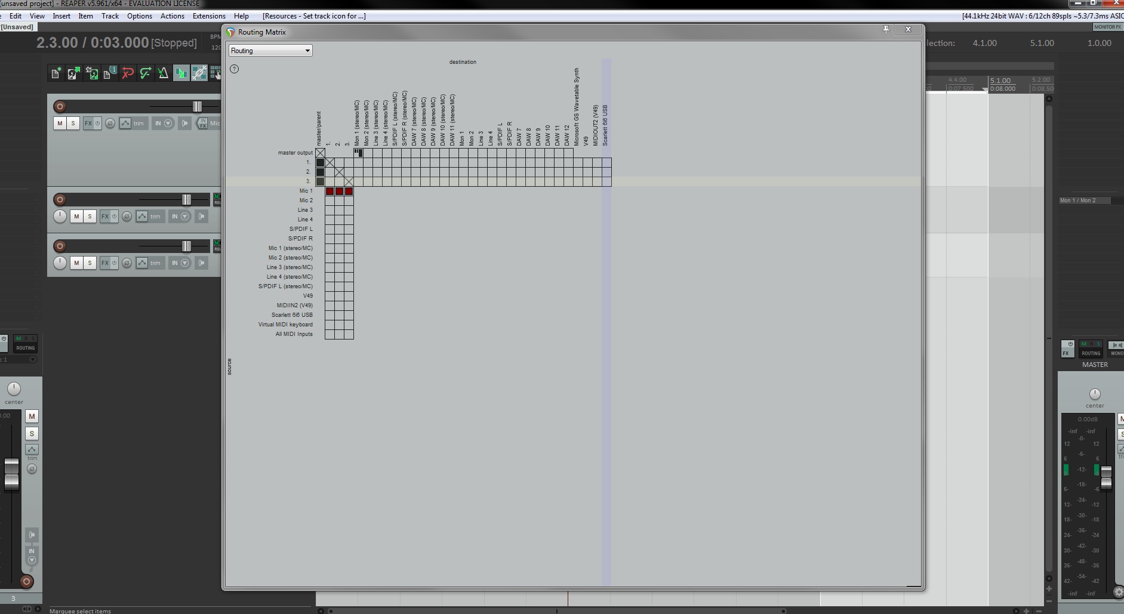Solo track 3 in left mixer strip
Image resolution: width=1124 pixels, height=614 pixels.
point(32,434)
